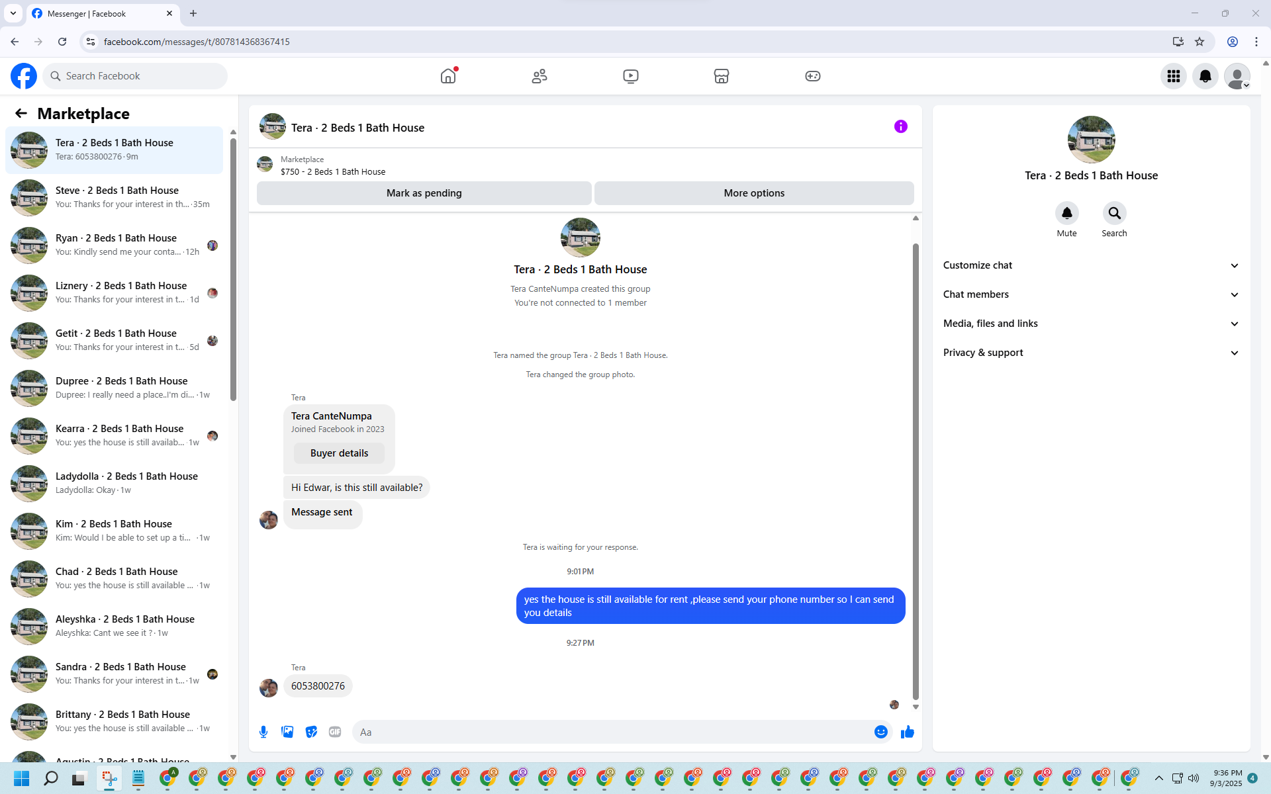
Task: Open the Video (Watch) icon
Action: pos(631,76)
